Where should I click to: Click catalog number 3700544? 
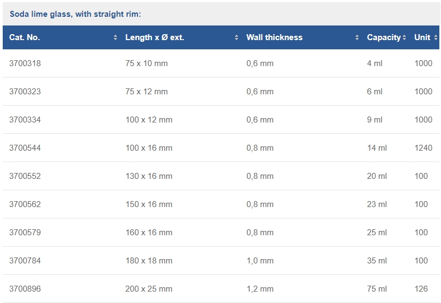(25, 148)
